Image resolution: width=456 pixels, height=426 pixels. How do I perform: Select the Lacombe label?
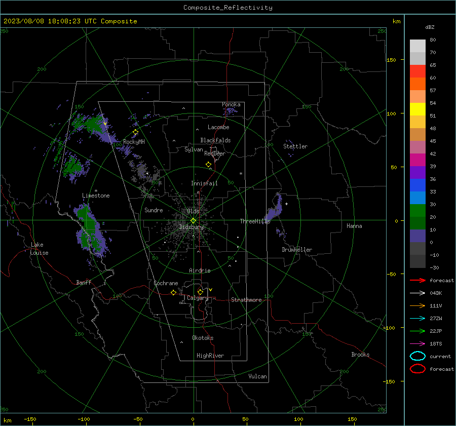218,127
